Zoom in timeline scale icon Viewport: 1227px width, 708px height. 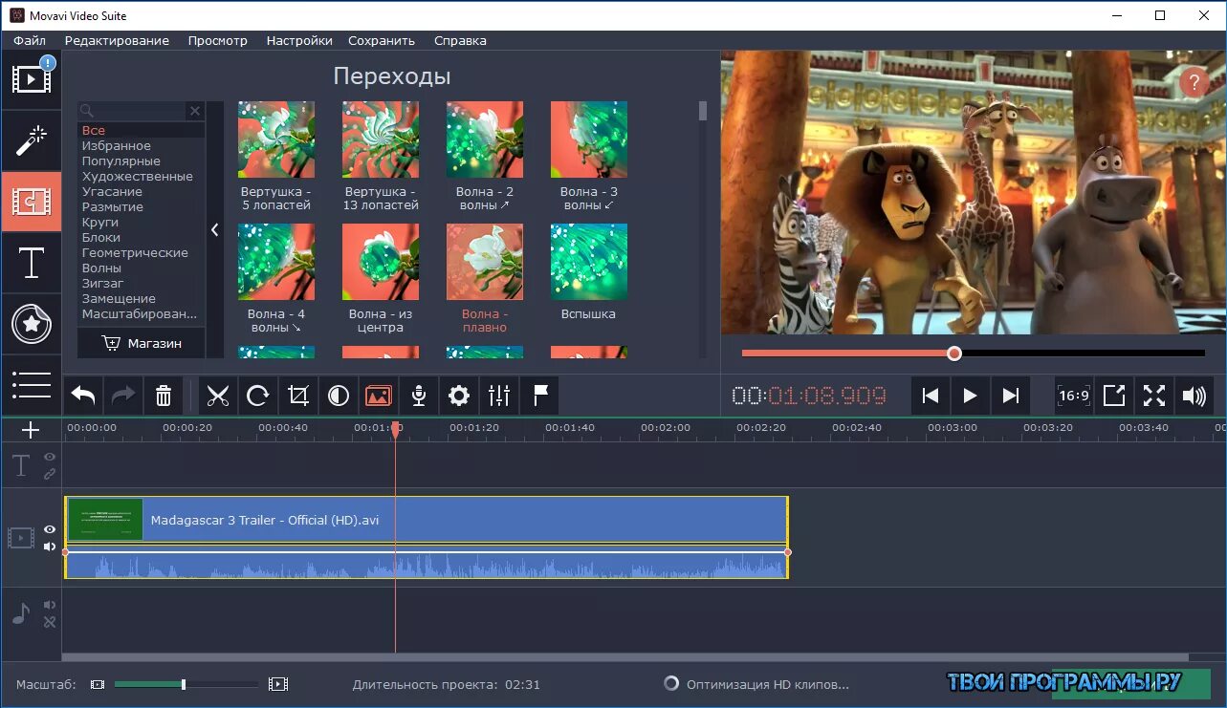[278, 684]
